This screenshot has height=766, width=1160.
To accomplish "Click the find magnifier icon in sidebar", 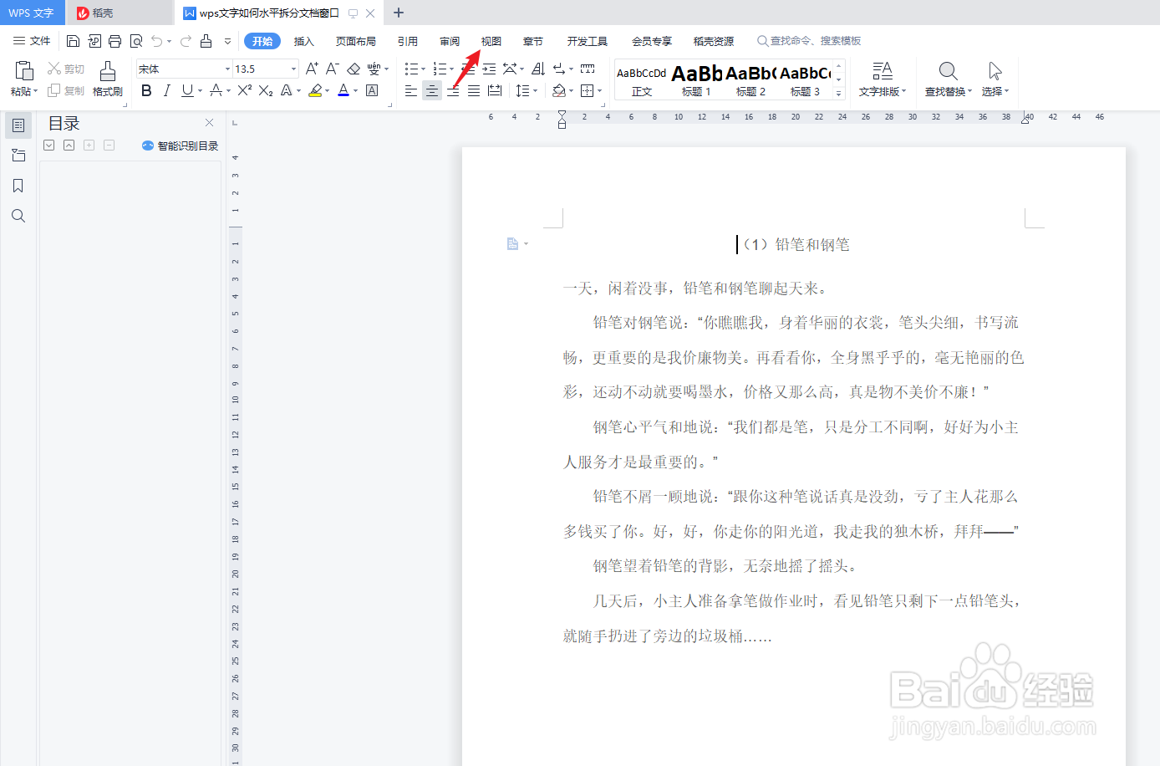I will click(x=18, y=216).
